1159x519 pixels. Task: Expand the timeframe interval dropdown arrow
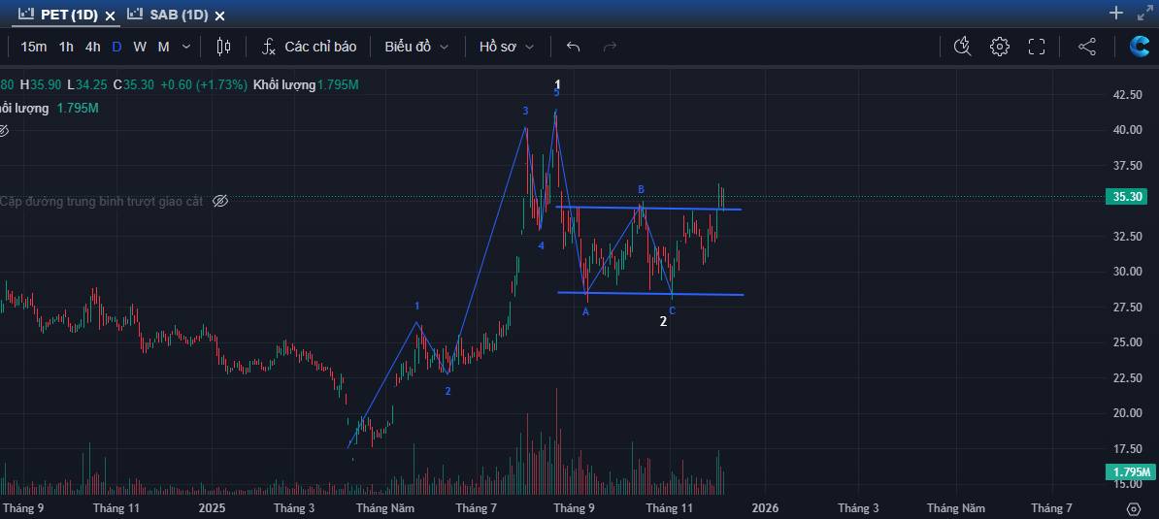point(186,47)
